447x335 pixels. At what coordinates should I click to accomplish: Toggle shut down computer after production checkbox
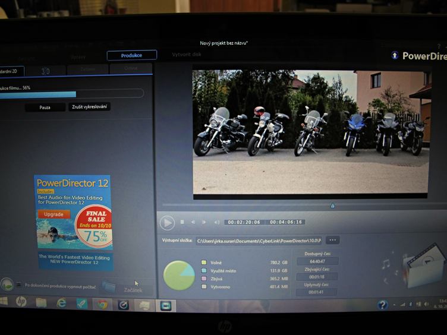click(19, 285)
